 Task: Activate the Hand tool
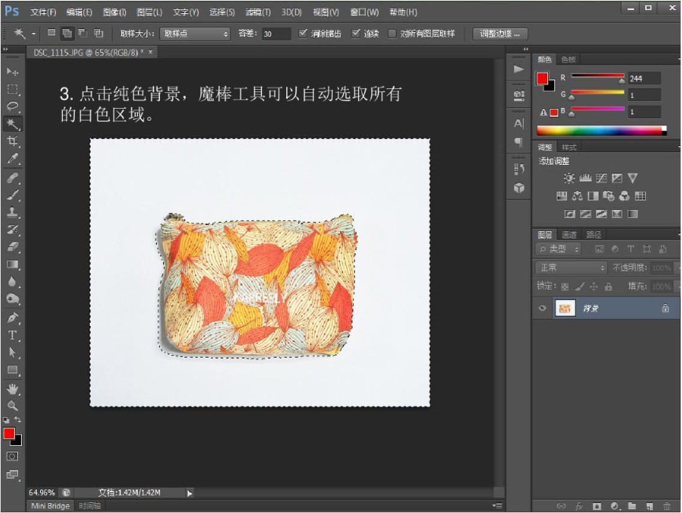(12, 389)
